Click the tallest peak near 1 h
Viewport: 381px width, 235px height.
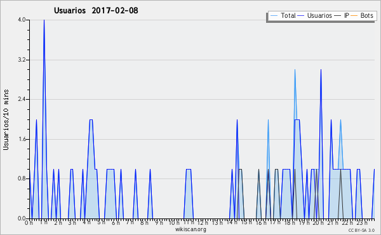[44, 20]
